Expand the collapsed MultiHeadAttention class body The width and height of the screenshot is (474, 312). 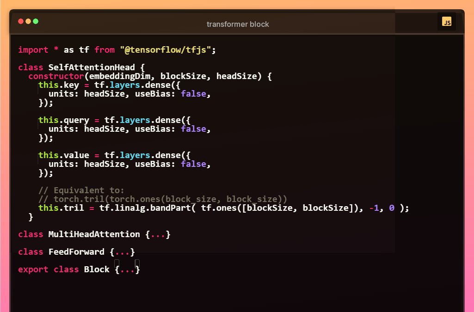coord(158,234)
